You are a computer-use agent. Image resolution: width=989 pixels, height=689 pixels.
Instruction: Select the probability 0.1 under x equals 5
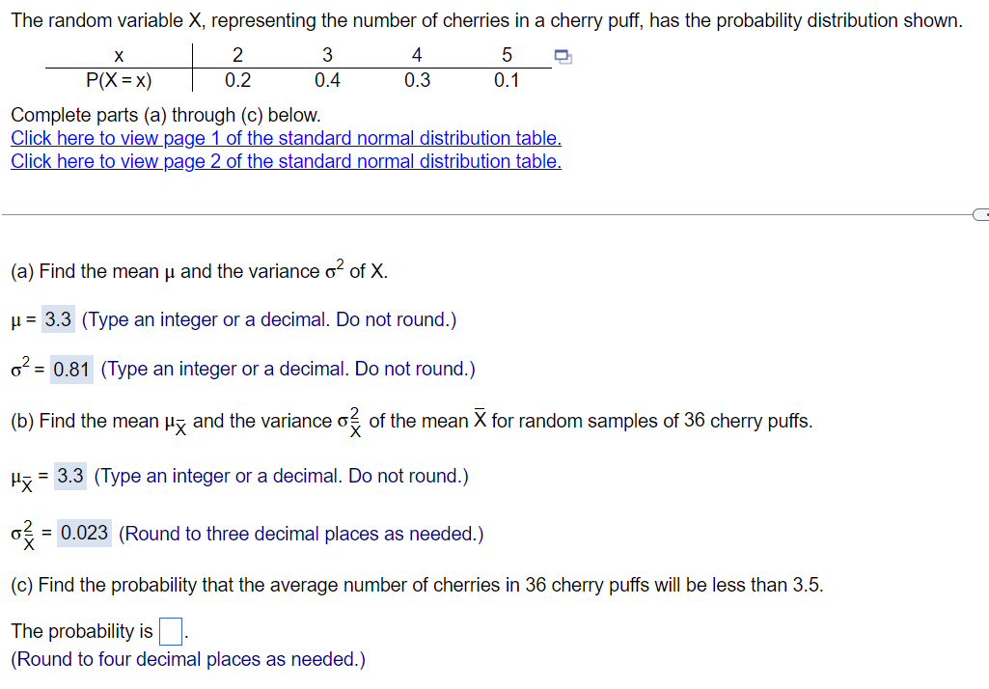point(506,81)
